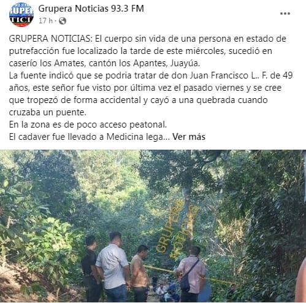Click the yellow Grupera watermark on photo
Viewport: 306px width, 303px height.
[x=177, y=228]
